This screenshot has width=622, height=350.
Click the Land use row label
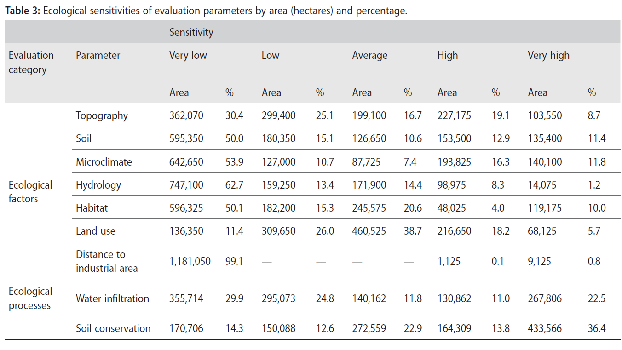point(95,231)
